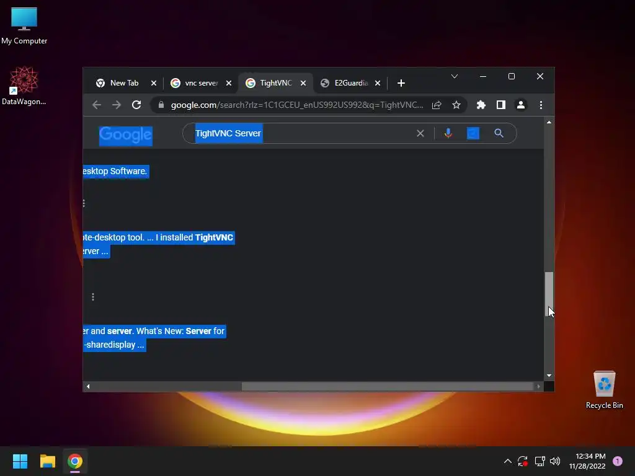This screenshot has width=635, height=476.
Task: Click the 'esktop Software.' text snippet
Action: click(x=115, y=171)
